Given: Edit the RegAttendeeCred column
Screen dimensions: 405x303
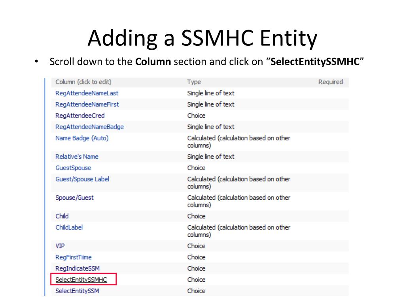Looking at the screenshot, I should point(80,116).
